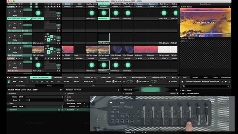
Task: Trigger Flow Group clip in Grateful (Verse) column
Action: pos(104,13)
